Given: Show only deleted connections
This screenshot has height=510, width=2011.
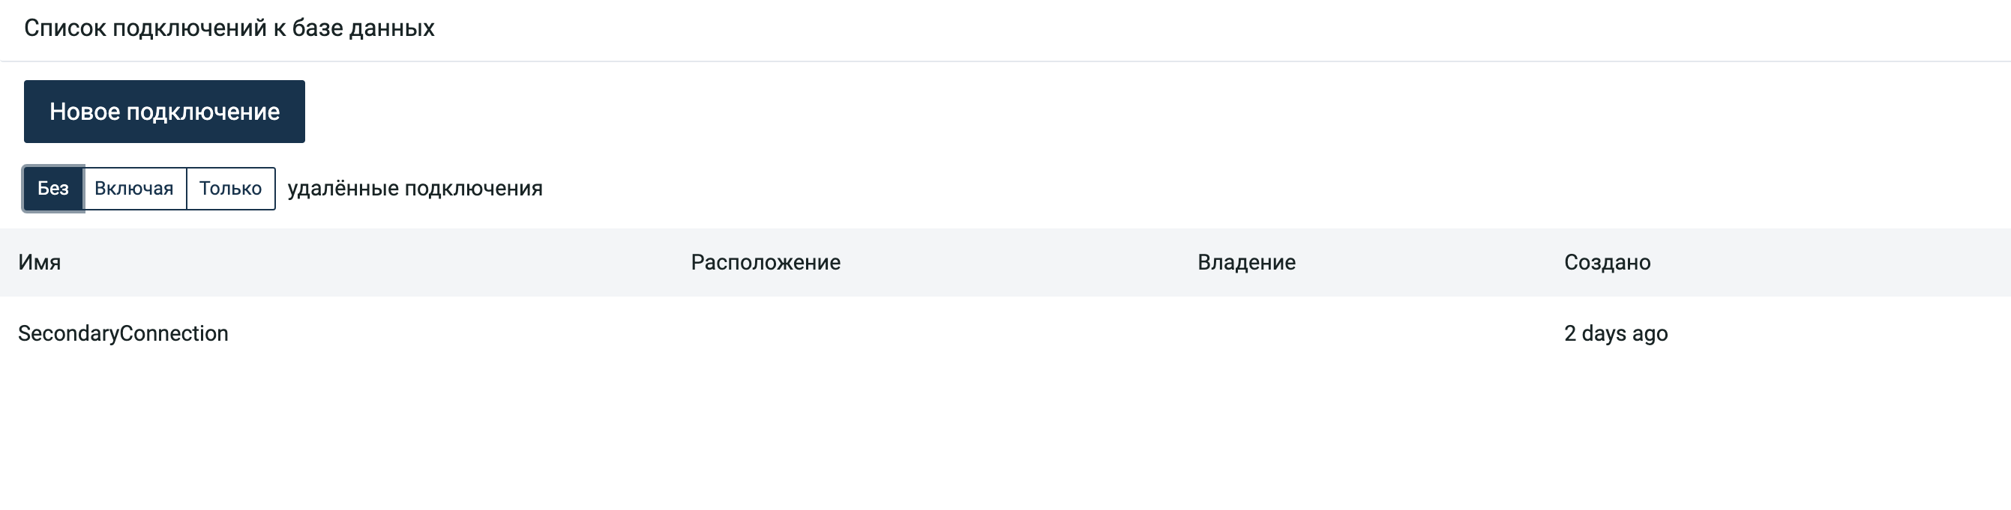Looking at the screenshot, I should pos(230,189).
